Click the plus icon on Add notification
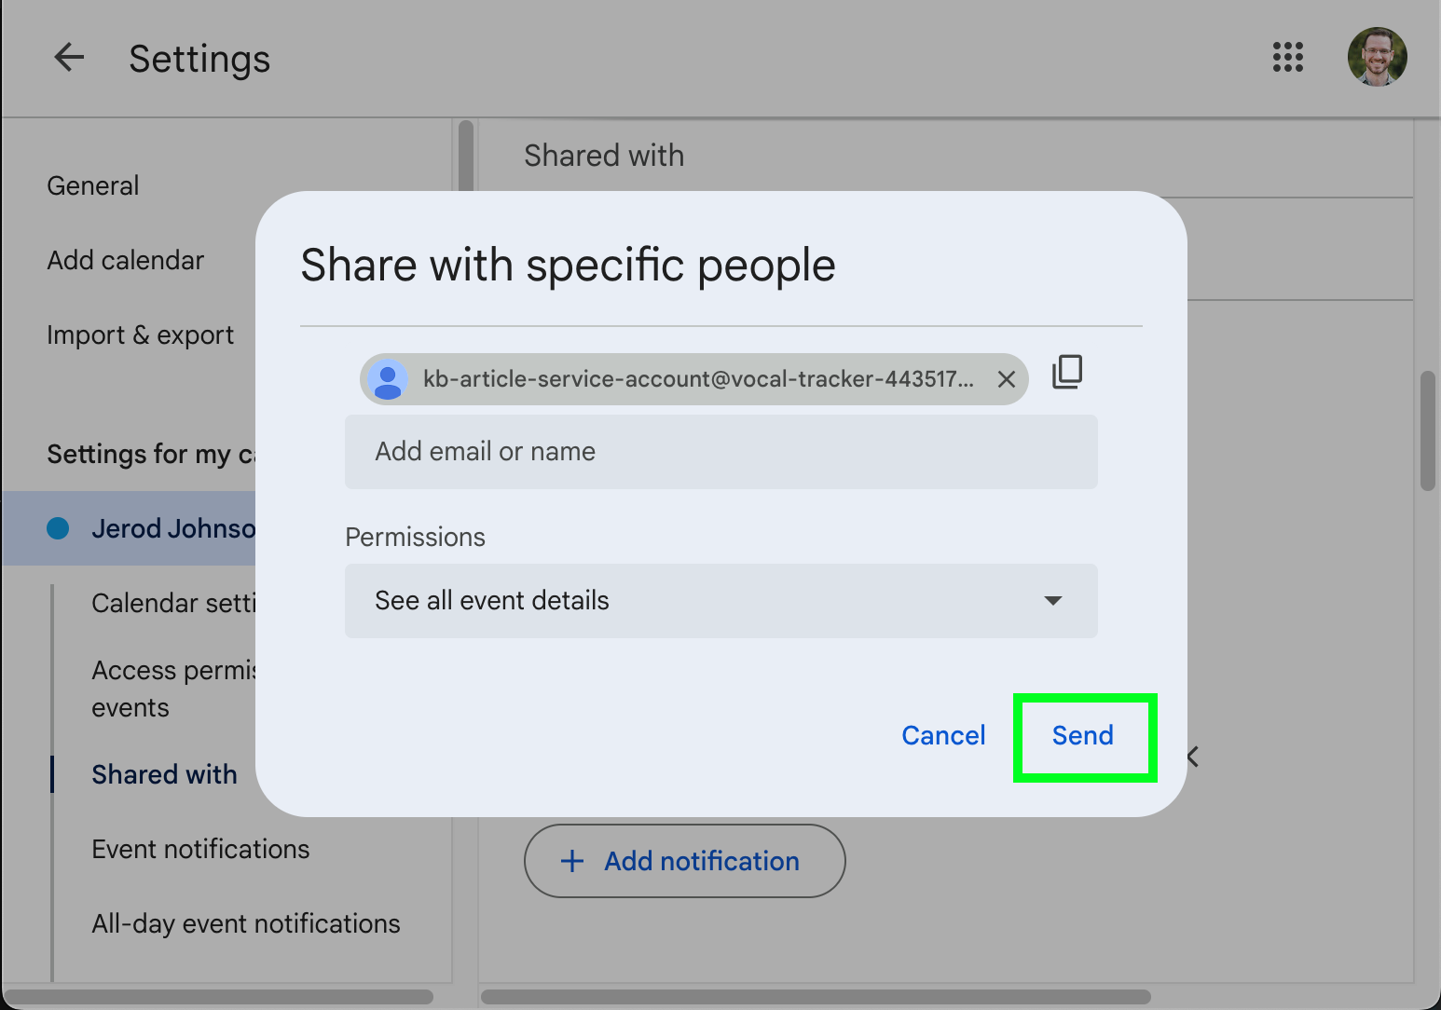Viewport: 1441px width, 1010px height. 571,861
